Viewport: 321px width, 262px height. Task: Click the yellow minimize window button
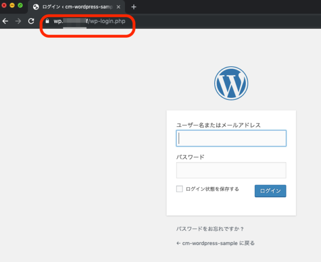point(12,6)
